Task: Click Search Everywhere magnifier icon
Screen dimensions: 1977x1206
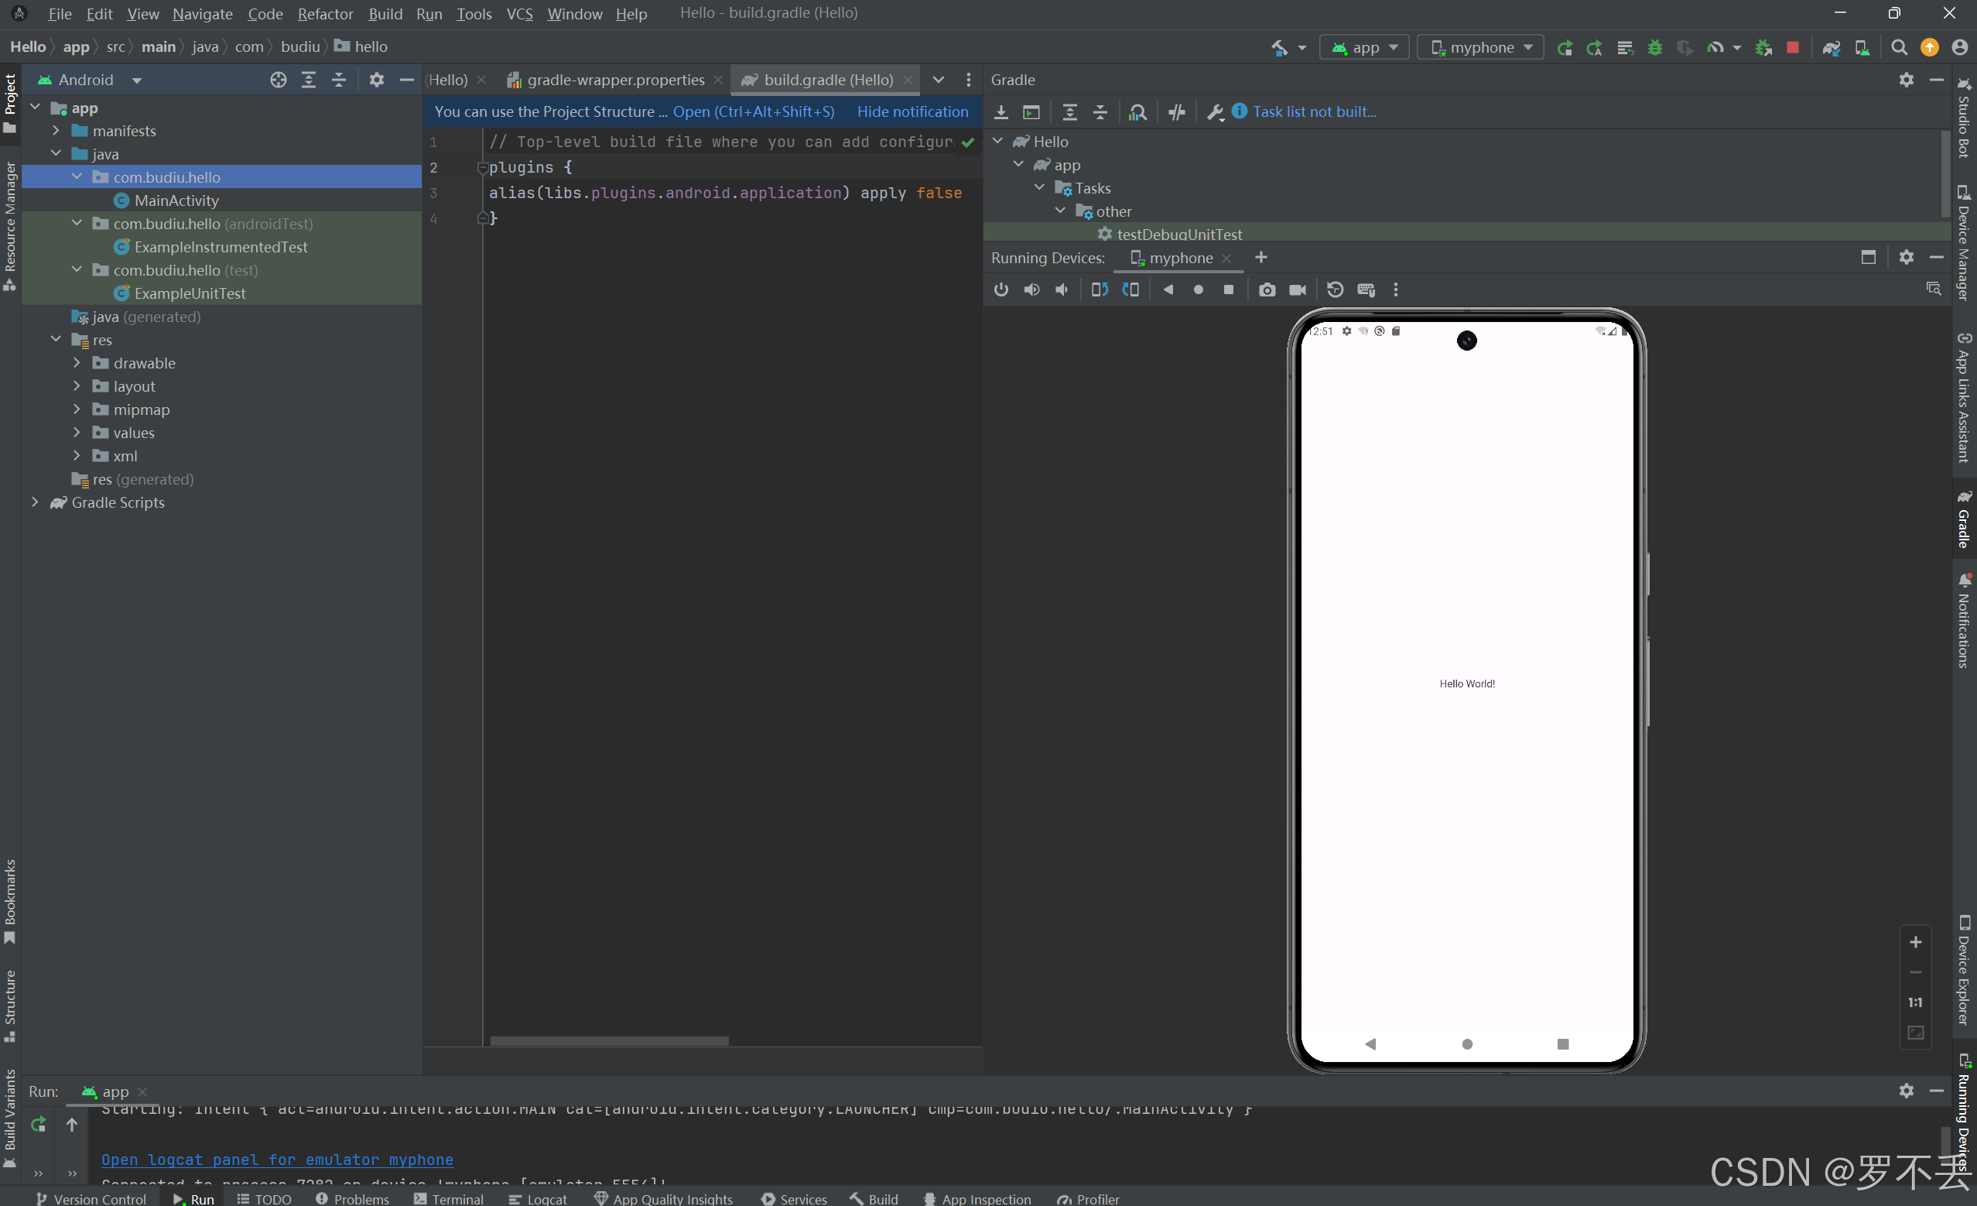Action: (x=1898, y=47)
